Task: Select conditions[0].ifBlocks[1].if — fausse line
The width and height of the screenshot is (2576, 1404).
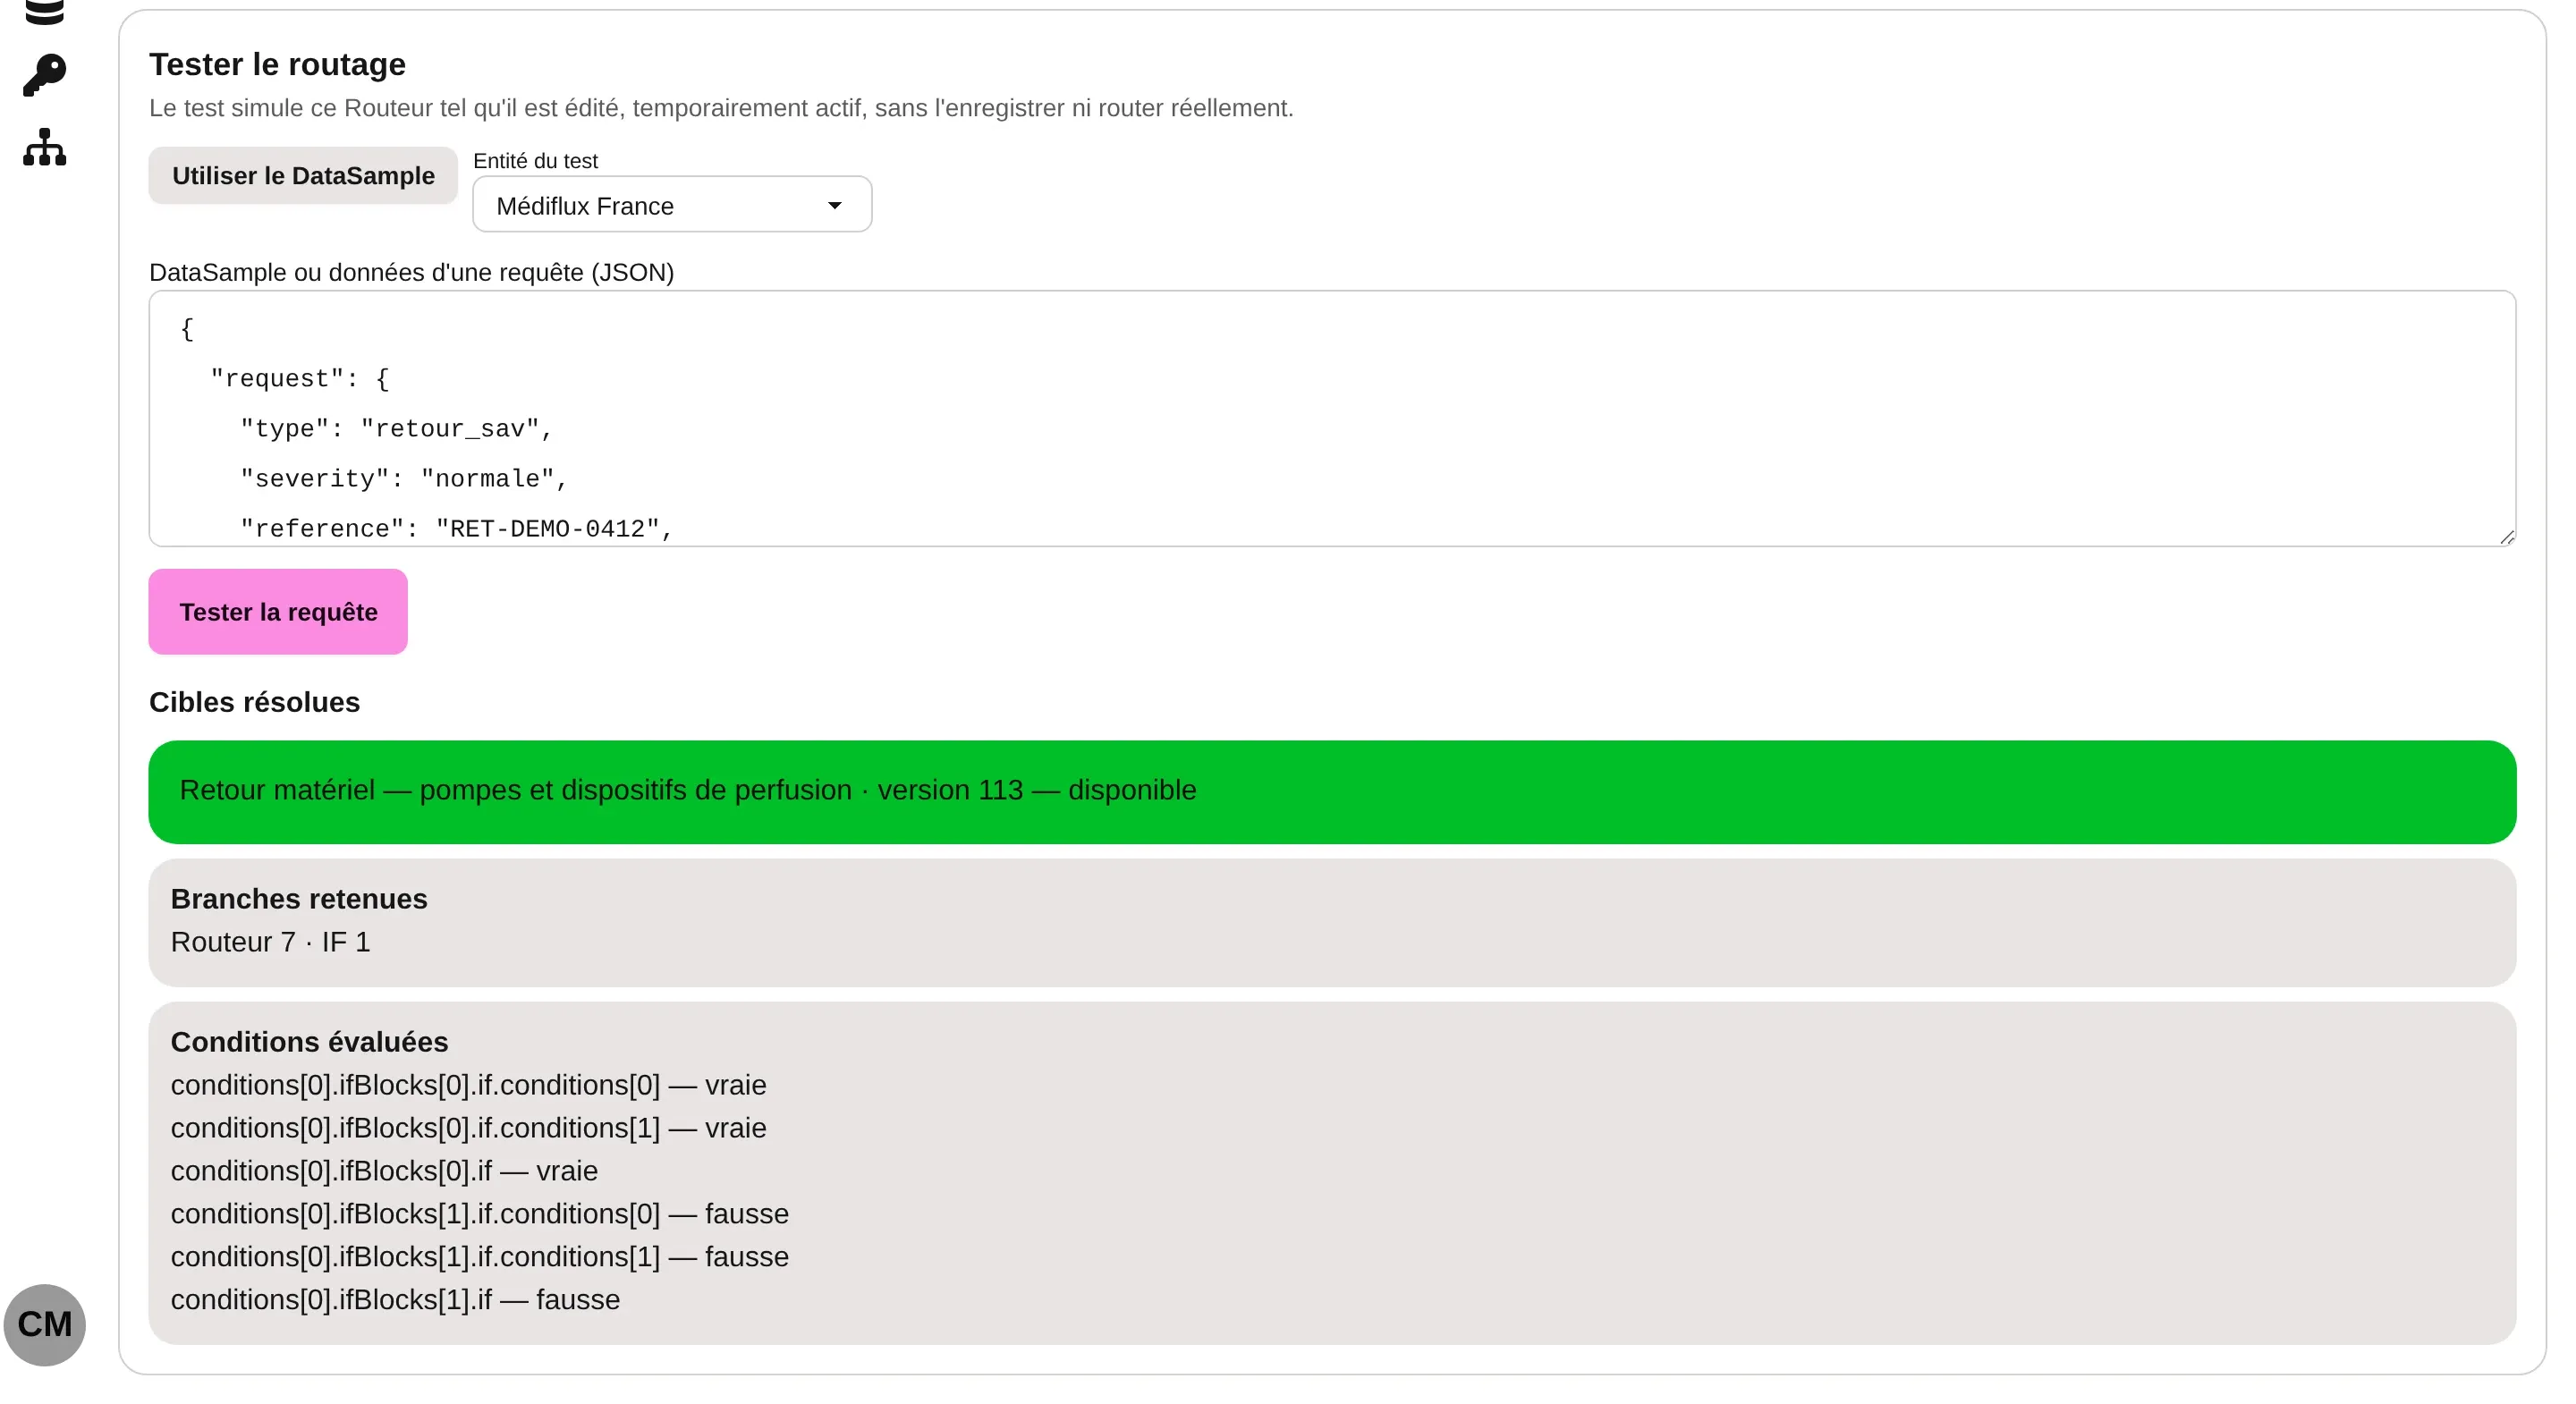Action: pos(395,1299)
